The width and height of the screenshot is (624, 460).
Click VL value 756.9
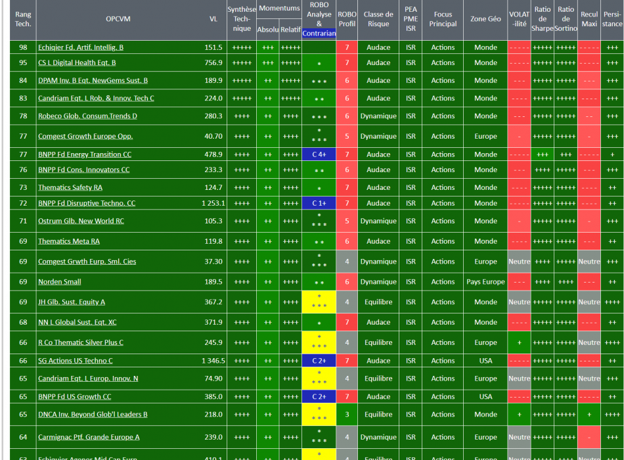213,62
